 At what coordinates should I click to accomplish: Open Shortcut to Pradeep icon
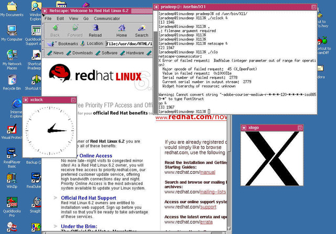pyautogui.click(x=35, y=60)
